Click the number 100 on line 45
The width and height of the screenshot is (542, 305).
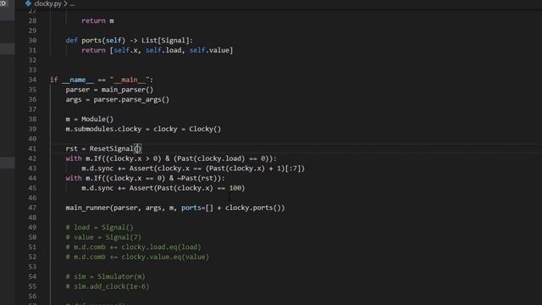click(235, 188)
